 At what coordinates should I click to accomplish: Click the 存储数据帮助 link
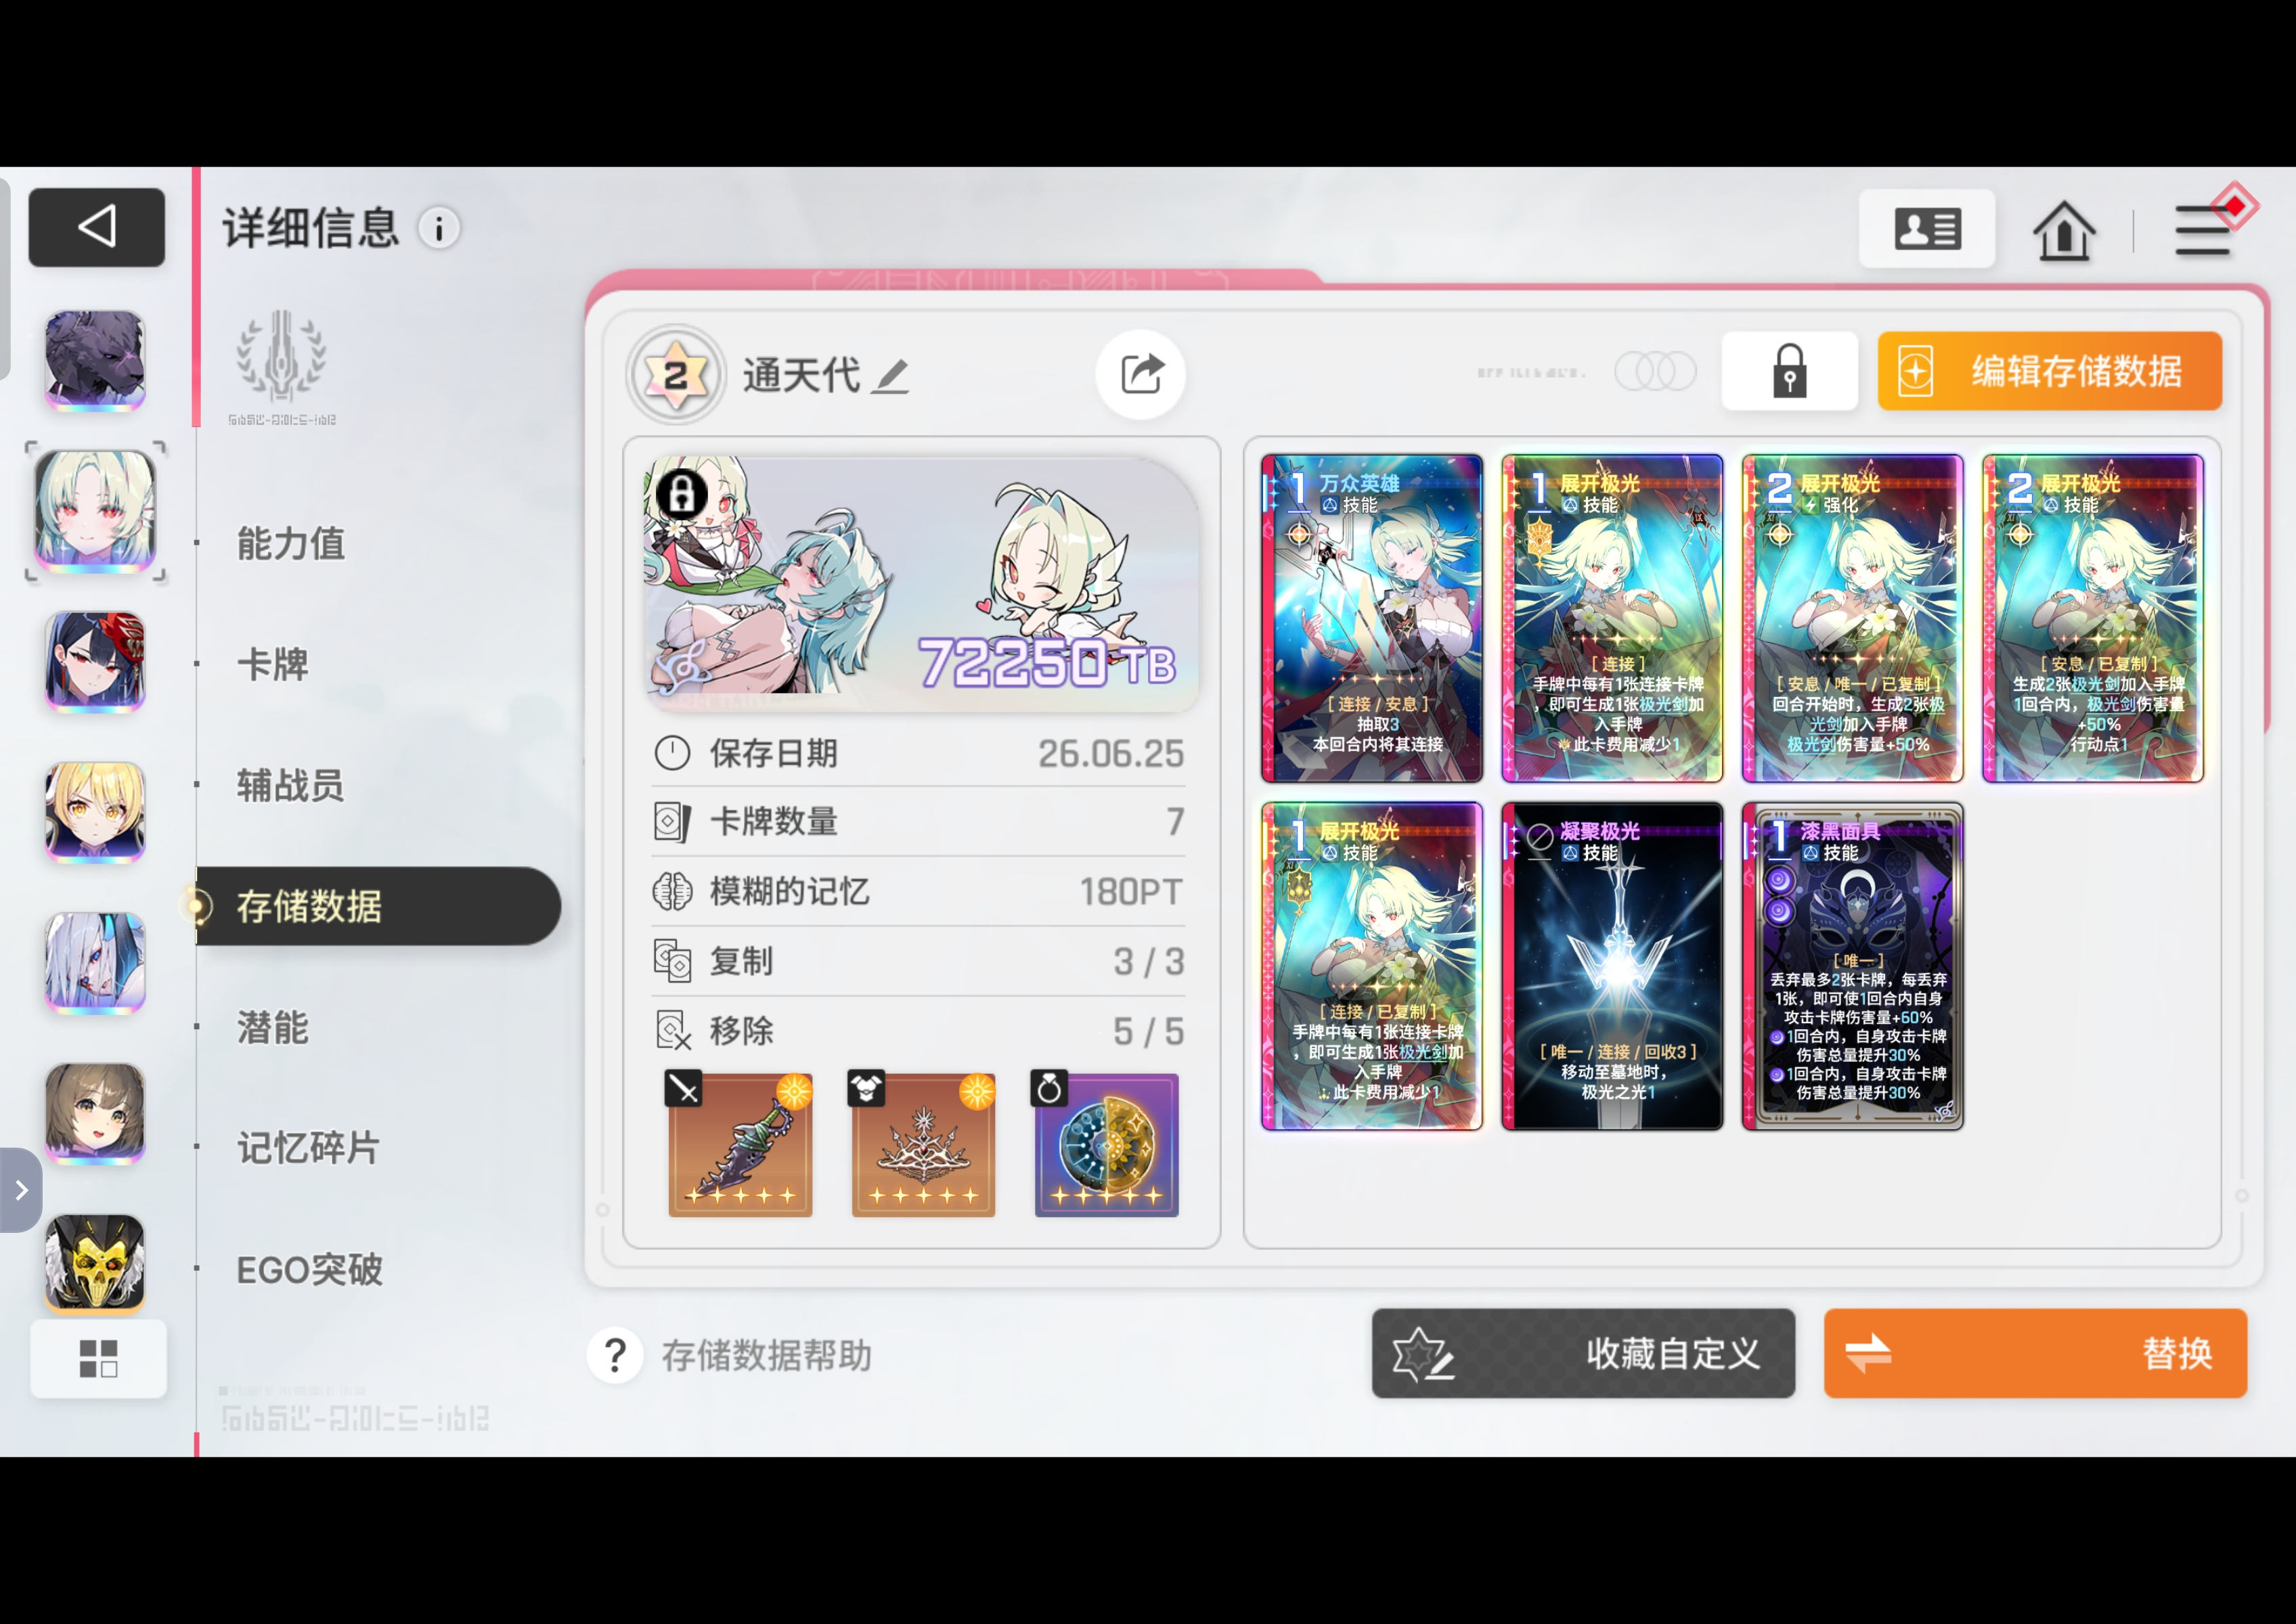pos(766,1356)
